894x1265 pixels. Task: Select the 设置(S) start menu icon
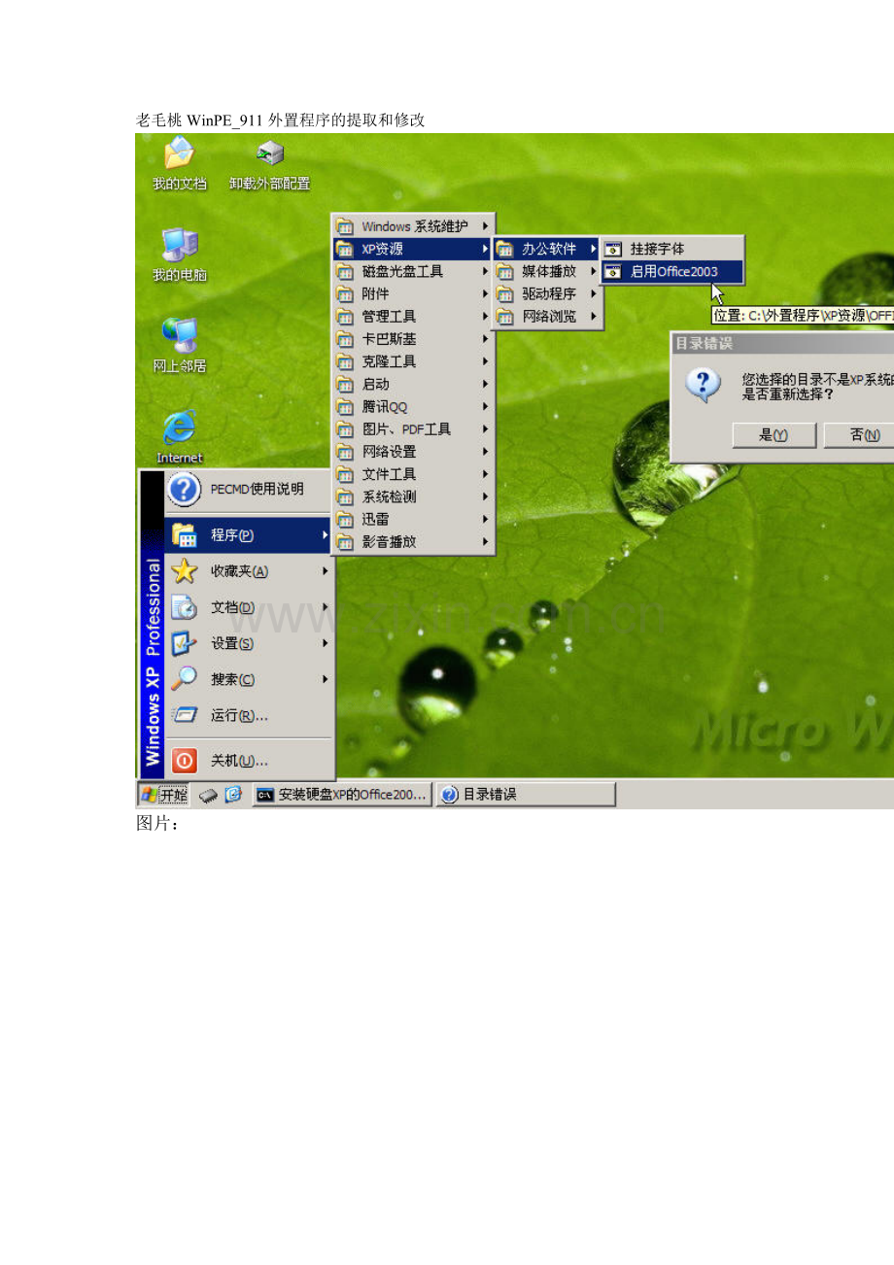pos(185,643)
